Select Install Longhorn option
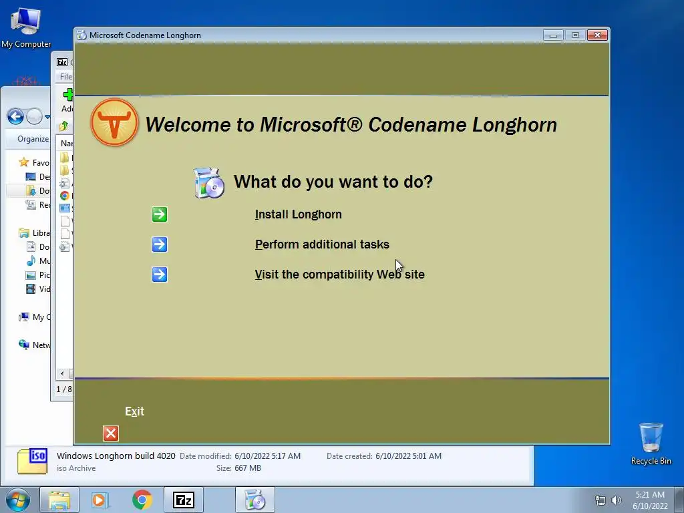This screenshot has height=513, width=684. coord(299,214)
